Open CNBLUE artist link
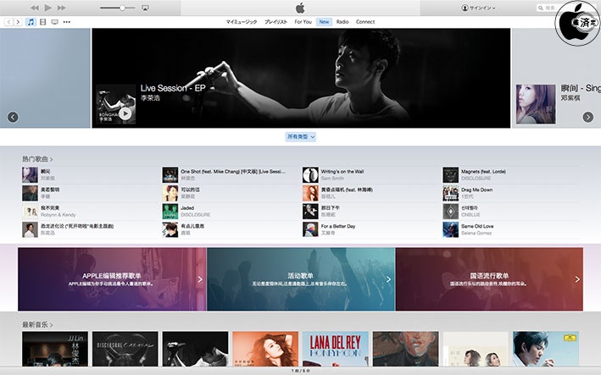The height and width of the screenshot is (375, 601). pos(470,215)
